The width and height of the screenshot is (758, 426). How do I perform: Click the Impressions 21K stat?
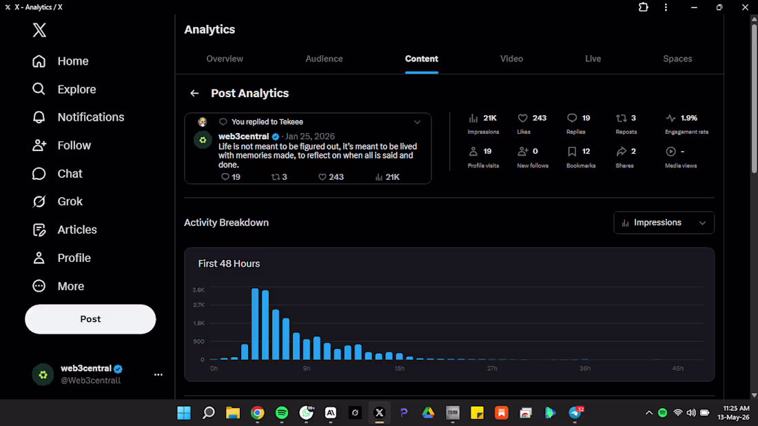pyautogui.click(x=484, y=124)
